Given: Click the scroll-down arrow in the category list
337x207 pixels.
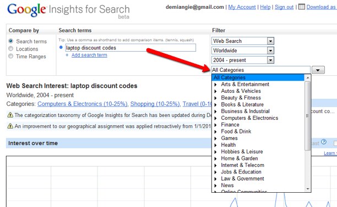Looking at the screenshot, I should pyautogui.click(x=308, y=189).
